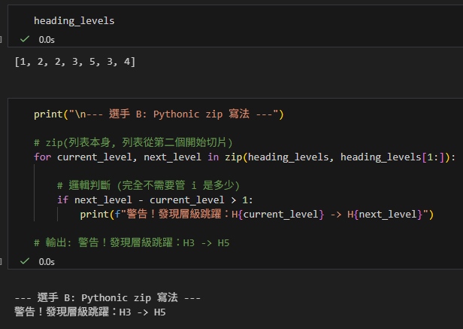Image resolution: width=463 pixels, height=329 pixels.
Task: Click the print("\n--- 選手 B: Pythonic zip 寫法 ---") line
Action: (159, 114)
